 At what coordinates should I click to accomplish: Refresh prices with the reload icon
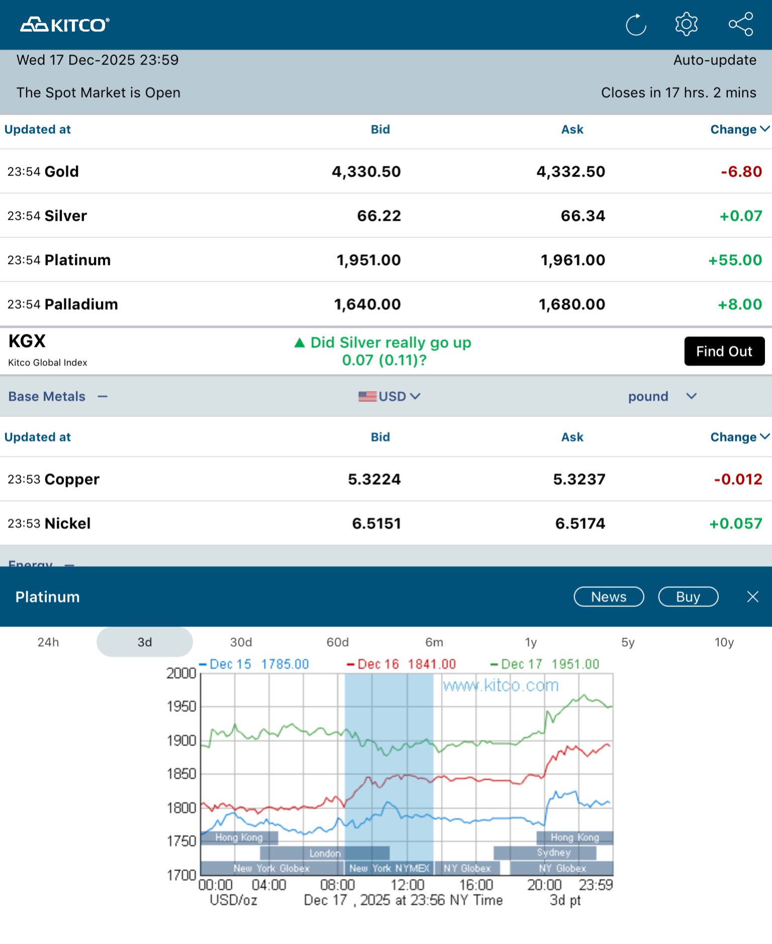click(x=636, y=25)
